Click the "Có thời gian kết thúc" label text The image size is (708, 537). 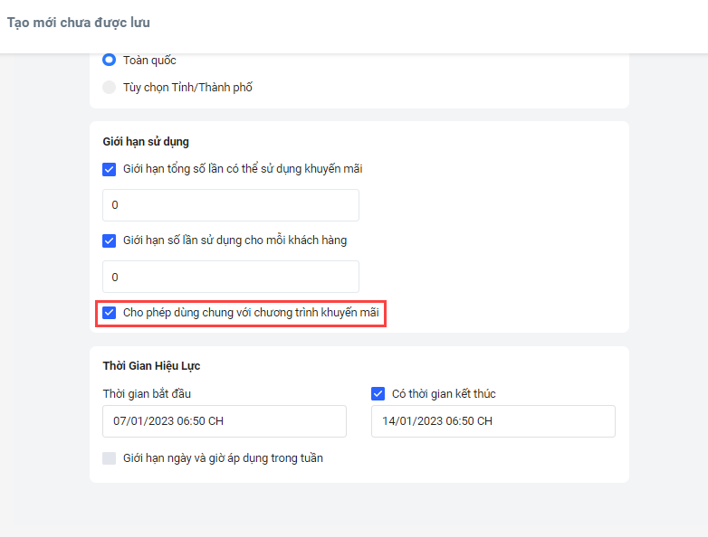pos(444,394)
